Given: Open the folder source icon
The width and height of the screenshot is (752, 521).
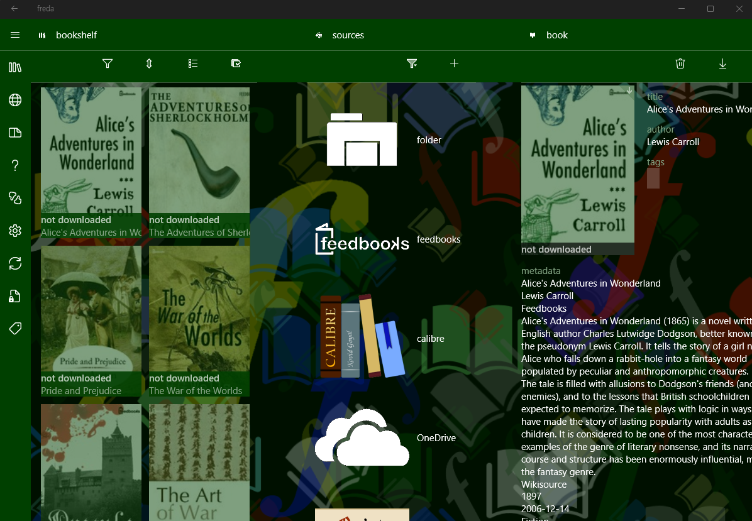Looking at the screenshot, I should [362, 140].
